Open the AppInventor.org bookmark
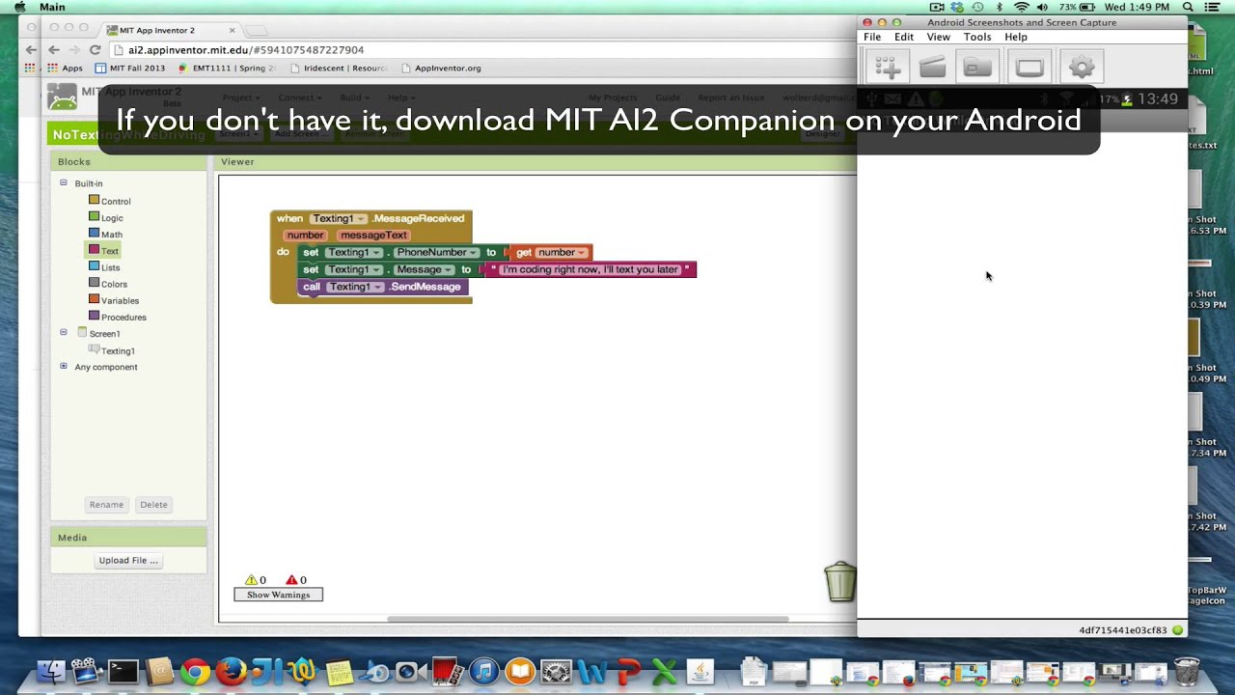The image size is (1235, 695). click(x=441, y=69)
